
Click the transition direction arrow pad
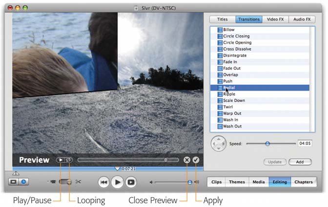tap(218, 144)
